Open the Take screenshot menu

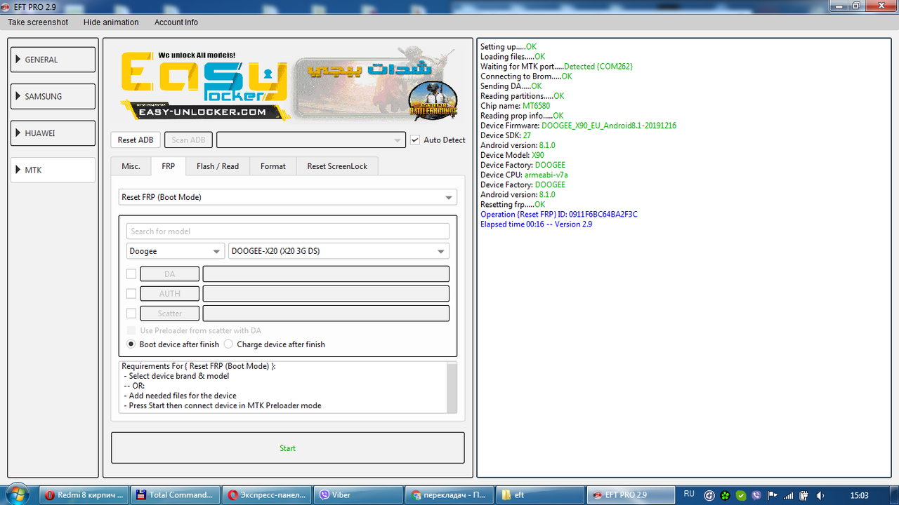coord(38,22)
